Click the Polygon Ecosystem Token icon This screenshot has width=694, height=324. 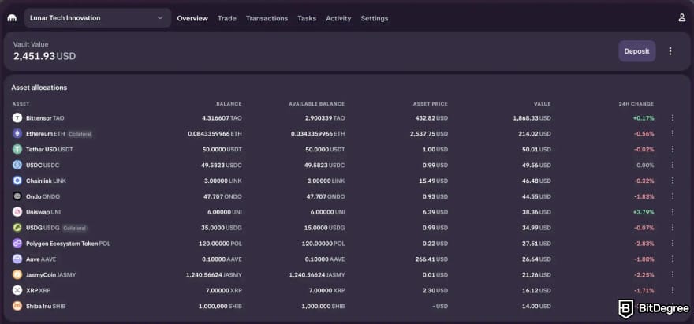(x=17, y=244)
